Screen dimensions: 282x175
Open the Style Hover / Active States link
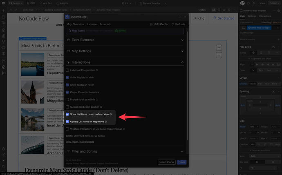pos(80,142)
